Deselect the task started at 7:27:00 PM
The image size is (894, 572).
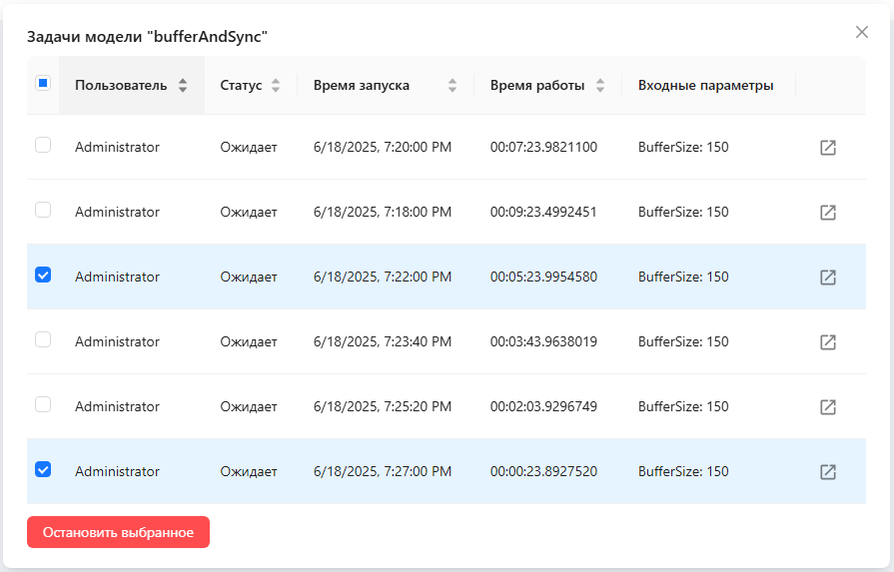[43, 470]
